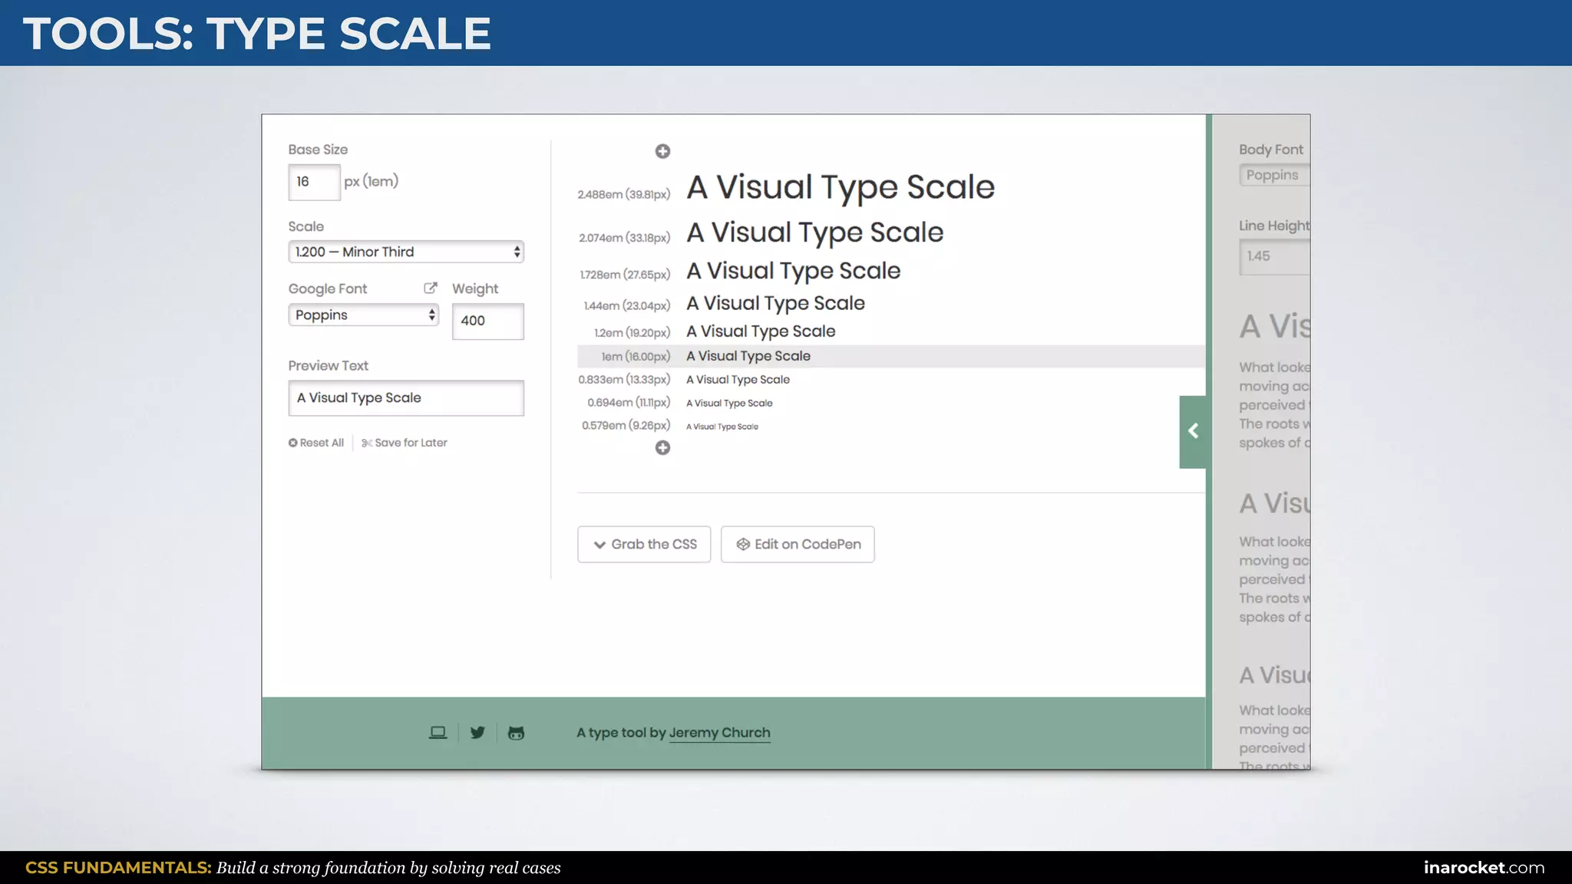The image size is (1572, 884).
Task: Open the Poppins Google Font dropdown
Action: pyautogui.click(x=363, y=315)
